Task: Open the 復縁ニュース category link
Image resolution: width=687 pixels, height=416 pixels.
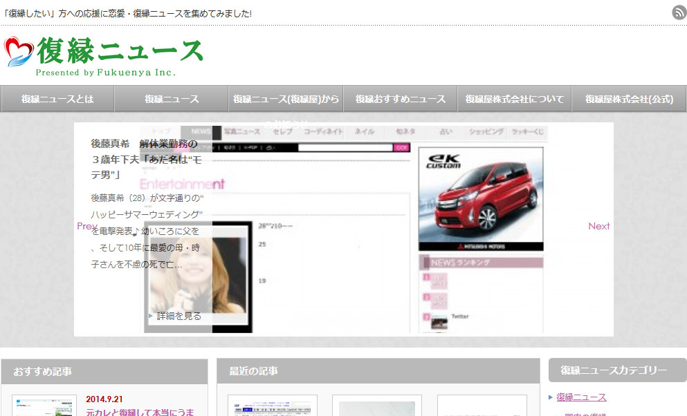Action: pyautogui.click(x=581, y=397)
